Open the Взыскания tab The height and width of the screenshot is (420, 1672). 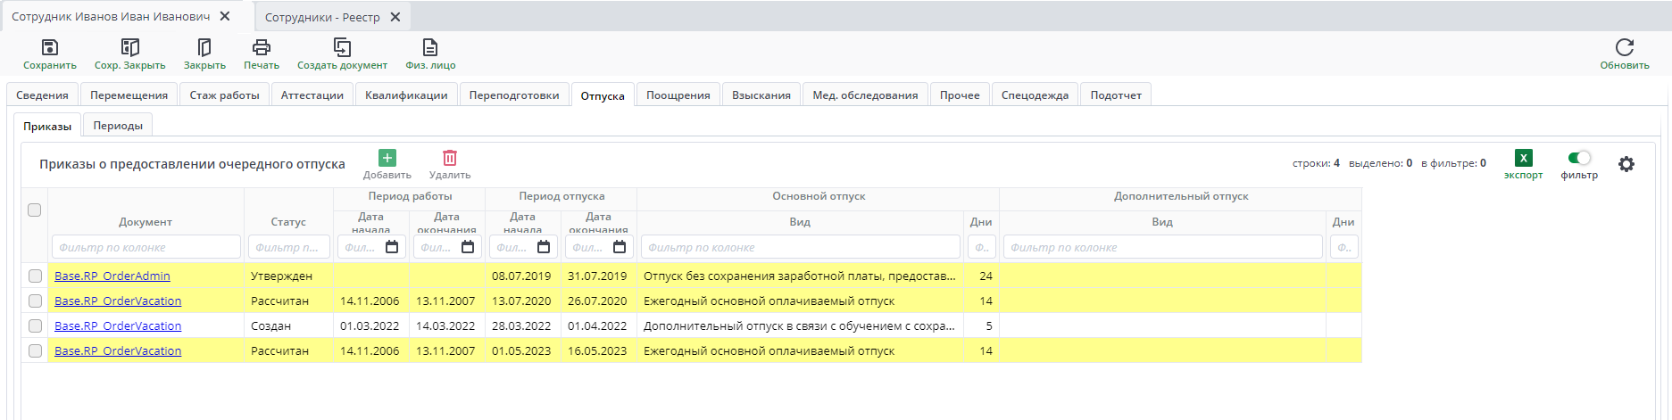click(x=761, y=95)
